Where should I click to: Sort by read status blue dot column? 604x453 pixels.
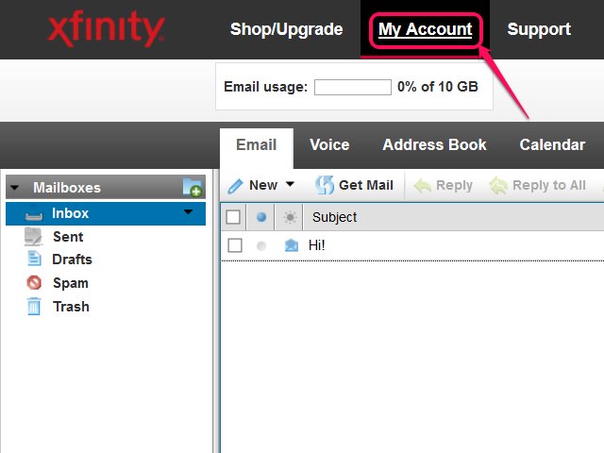click(x=261, y=217)
